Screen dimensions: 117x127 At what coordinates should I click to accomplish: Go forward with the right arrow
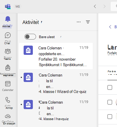pyautogui.click(x=104, y=6)
